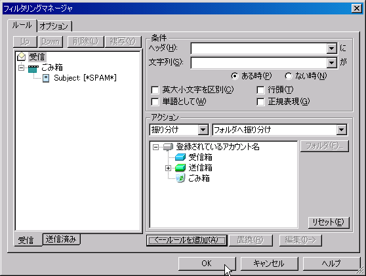Select the green 送信箱 outbox icon

pos(180,168)
